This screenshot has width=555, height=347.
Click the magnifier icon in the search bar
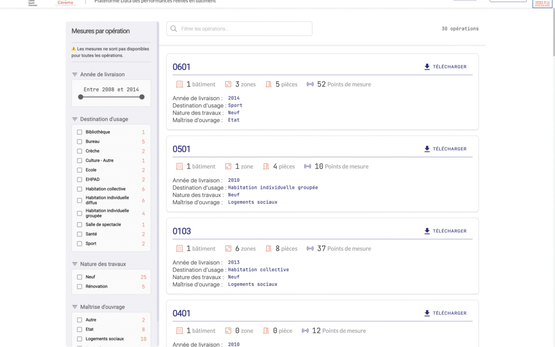[174, 29]
